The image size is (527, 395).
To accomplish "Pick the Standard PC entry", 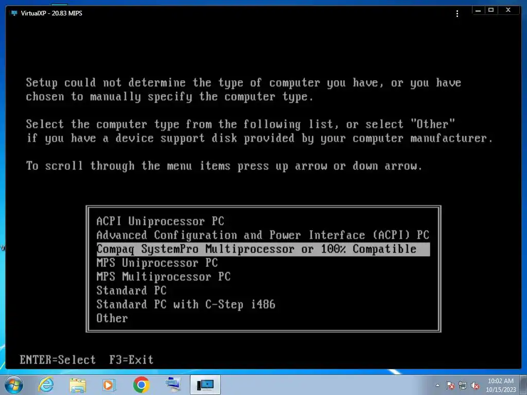I will pos(131,290).
